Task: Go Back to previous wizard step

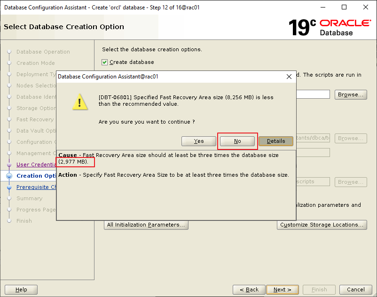Action: point(249,289)
